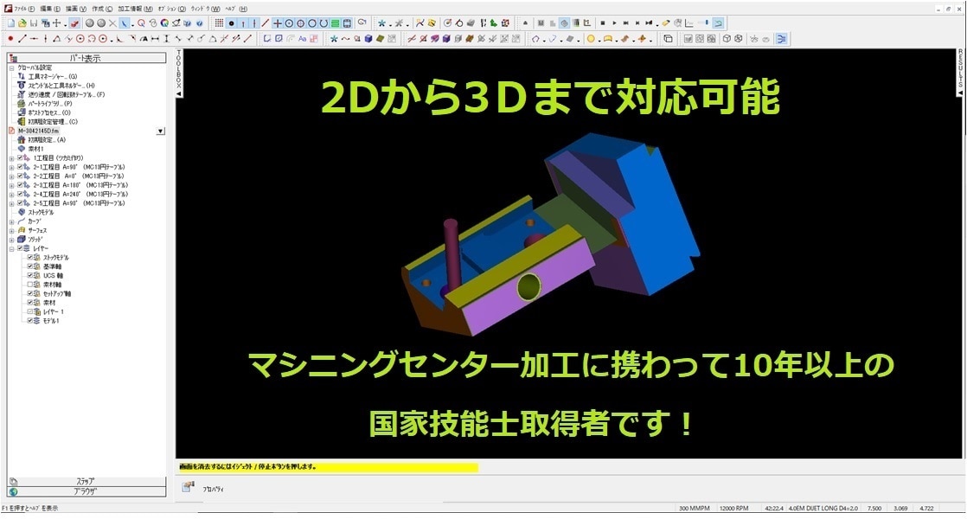Click the ステップ panel button
The image size is (967, 519).
tap(86, 482)
